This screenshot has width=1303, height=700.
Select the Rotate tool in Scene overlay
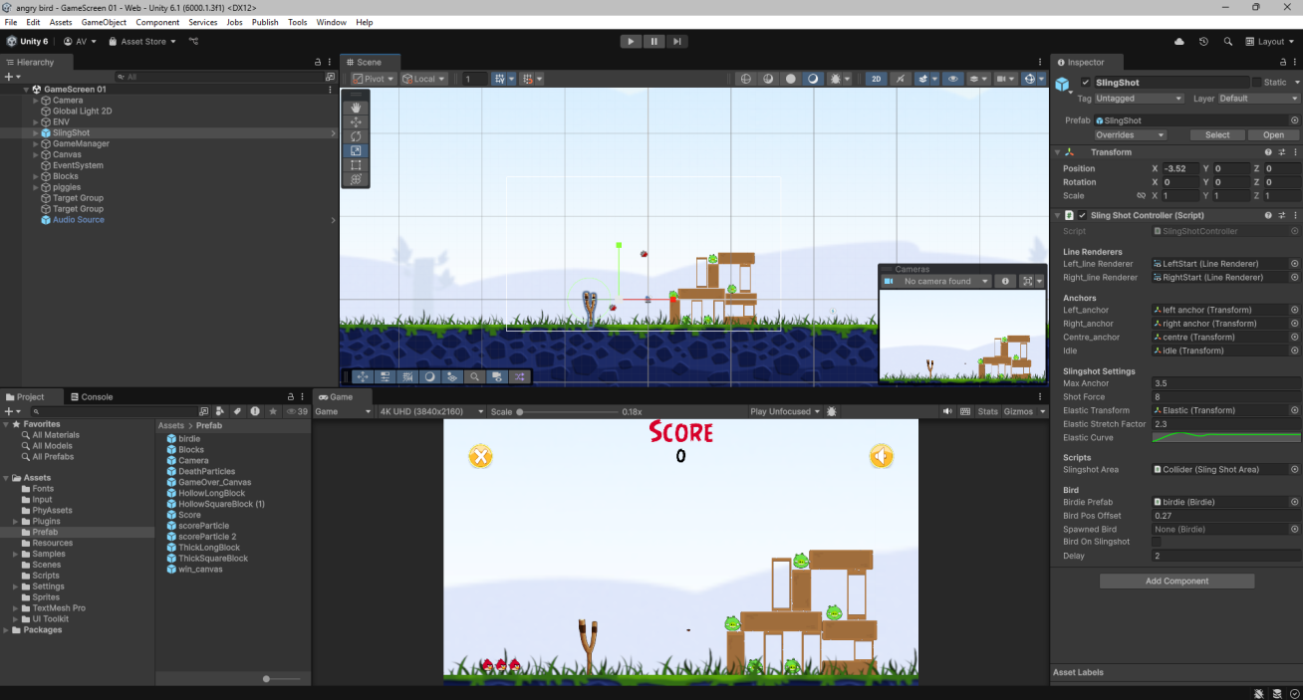[356, 136]
